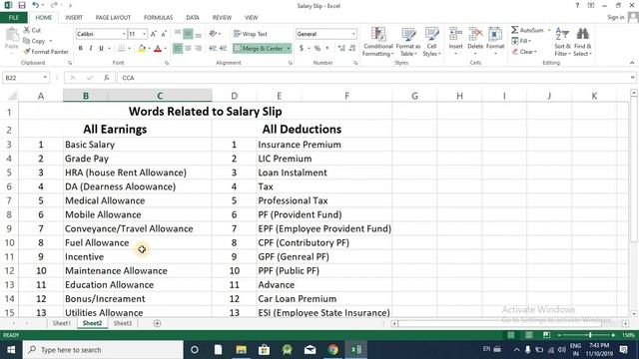Screen dimensions: 639x359
Task: Switch to Page Break Preview in status bar
Action: click(x=546, y=335)
